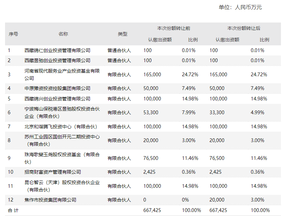Click the 名称 column header
Image resolution: width=287 pixels, height=218 pixels.
pyautogui.click(x=63, y=34)
